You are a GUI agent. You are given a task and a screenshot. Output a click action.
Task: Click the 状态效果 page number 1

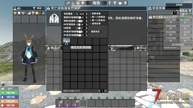175,13
